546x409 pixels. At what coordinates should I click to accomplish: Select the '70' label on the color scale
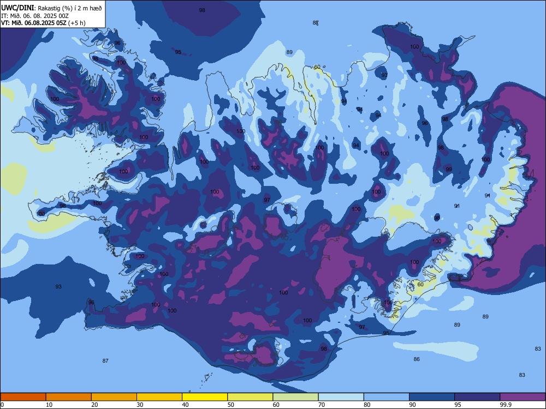click(322, 405)
